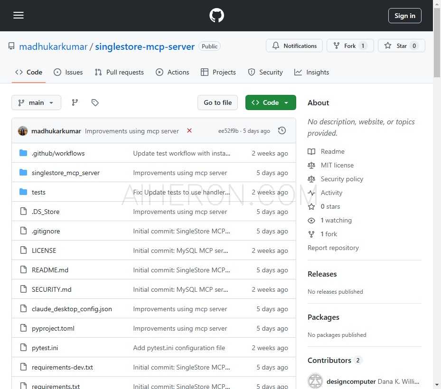The height and width of the screenshot is (389, 441).
Task: Open the failed checks red X status
Action: click(x=189, y=131)
